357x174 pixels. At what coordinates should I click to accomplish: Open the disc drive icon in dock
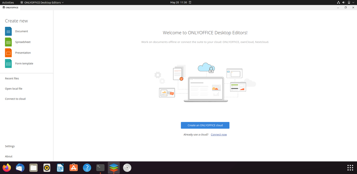[x=127, y=168]
